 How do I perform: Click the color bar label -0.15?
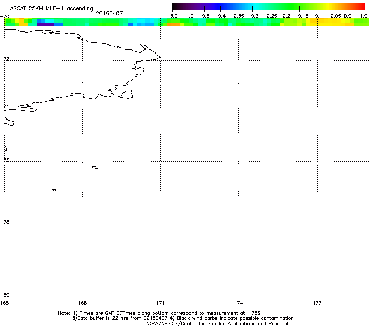(301, 16)
